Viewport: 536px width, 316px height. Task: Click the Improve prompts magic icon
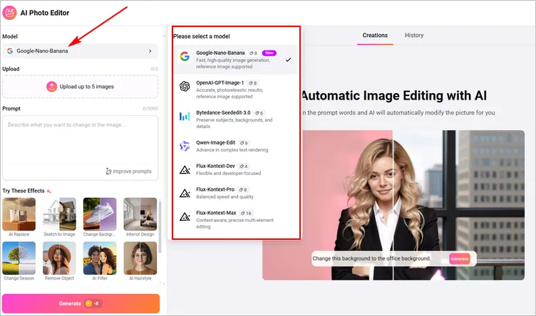[x=109, y=172]
